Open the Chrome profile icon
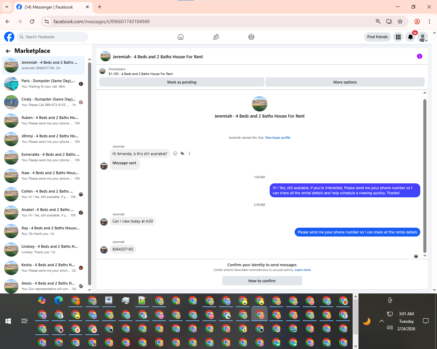The image size is (437, 349). pos(417,21)
